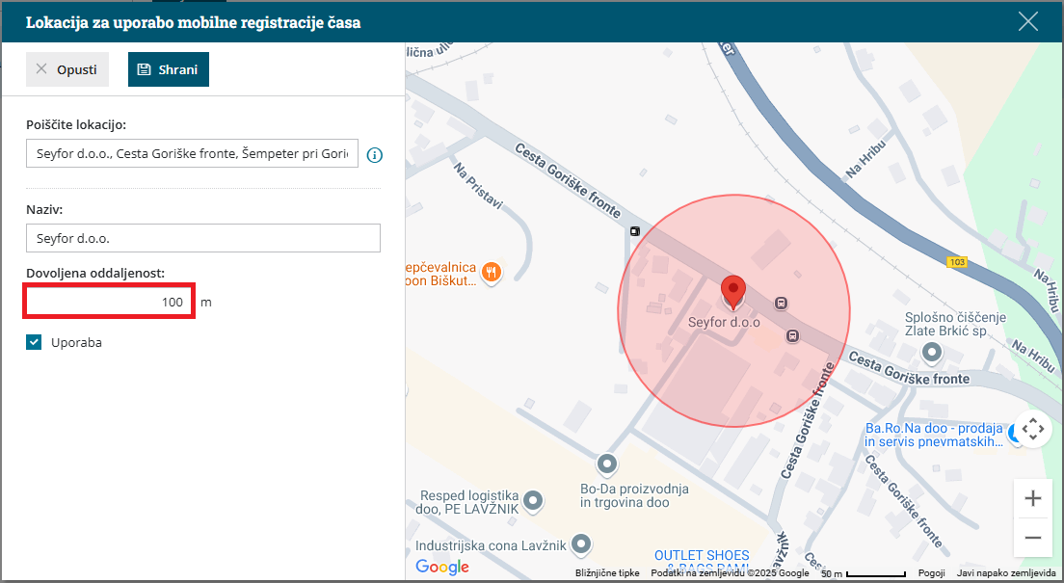
Task: Open the Bližnjične tipke map link
Action: [606, 572]
